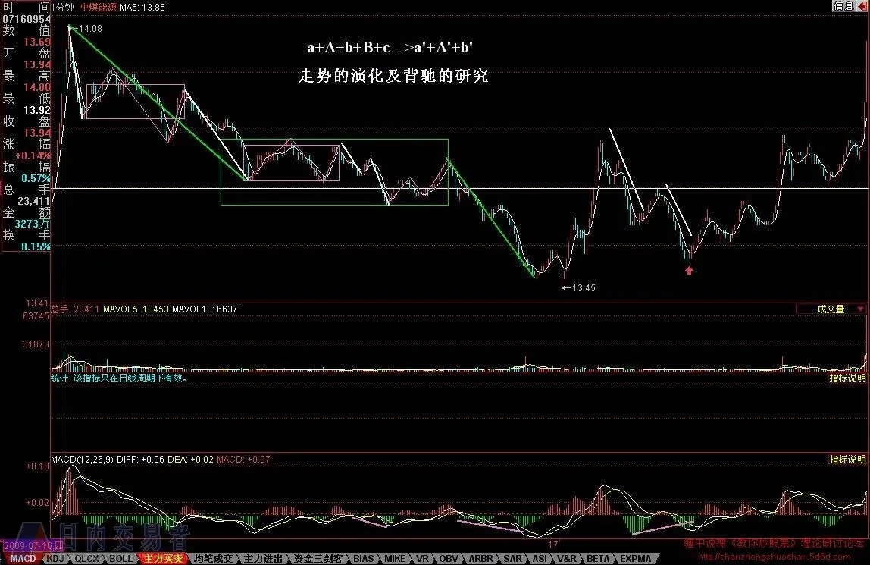
Task: Click the 13.45 low price marker
Action: pos(584,288)
